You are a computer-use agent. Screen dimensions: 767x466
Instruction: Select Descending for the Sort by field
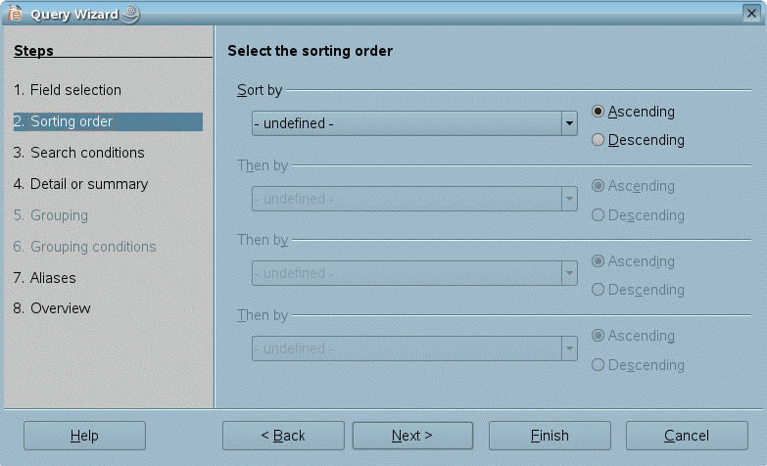click(599, 140)
